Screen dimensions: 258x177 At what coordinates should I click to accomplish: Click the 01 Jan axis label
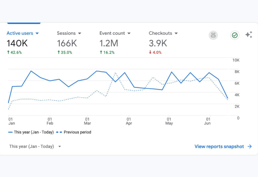pos(11,121)
